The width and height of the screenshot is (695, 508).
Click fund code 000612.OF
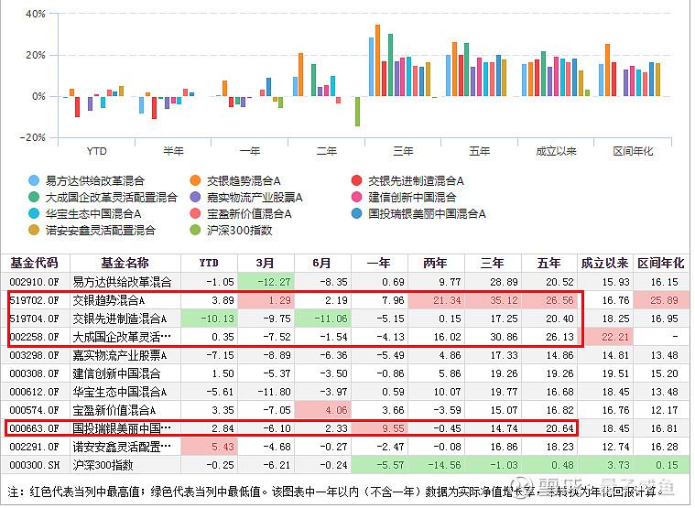[x=35, y=392]
